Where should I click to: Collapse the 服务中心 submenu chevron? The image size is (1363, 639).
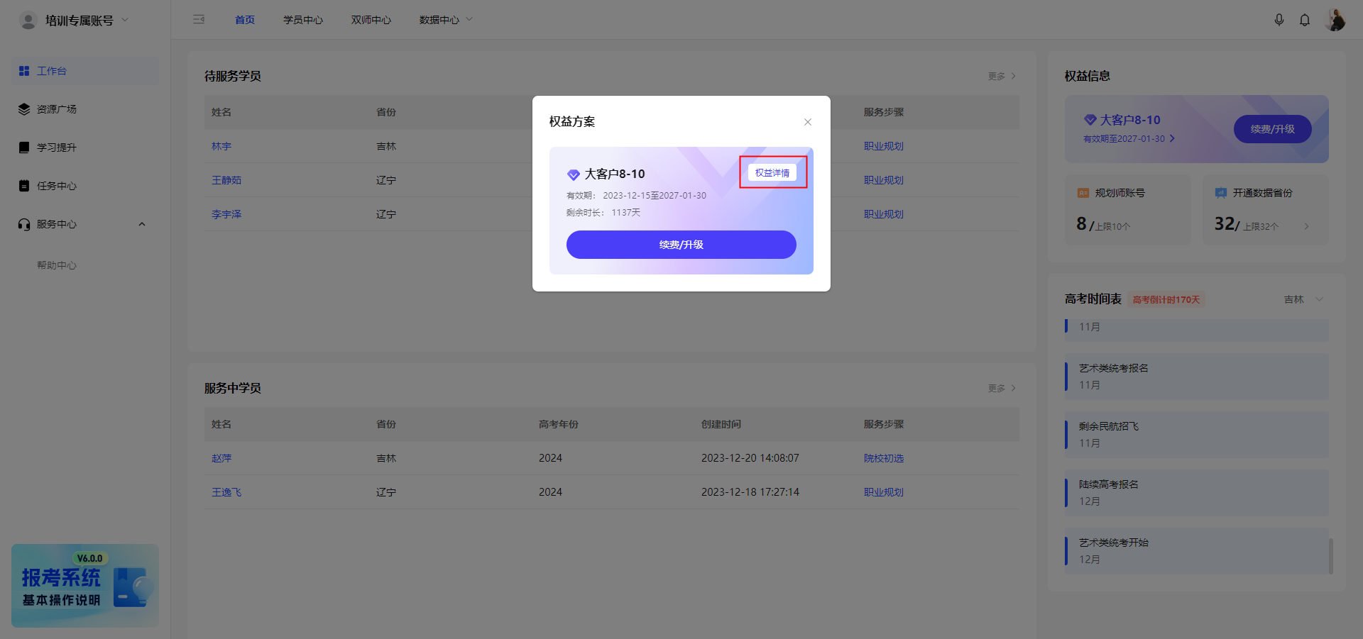click(141, 224)
